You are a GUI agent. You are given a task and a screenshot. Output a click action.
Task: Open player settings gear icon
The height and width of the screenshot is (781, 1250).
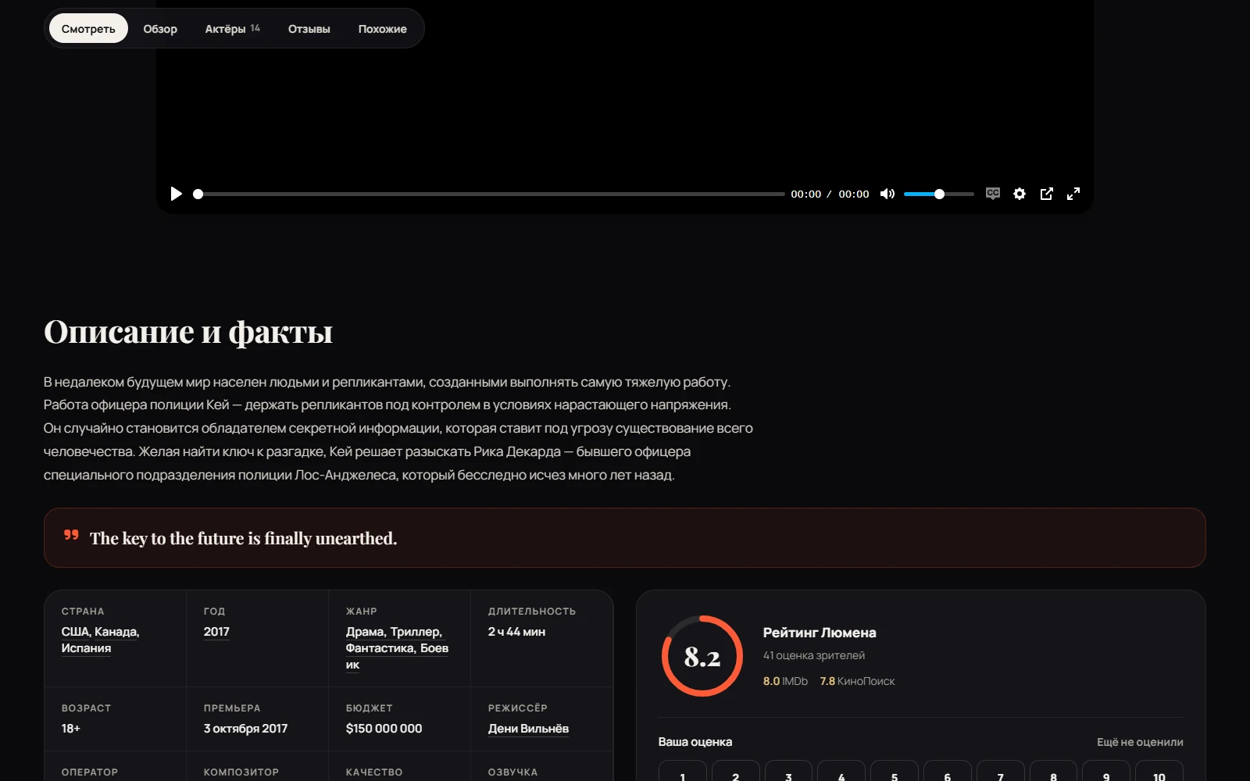coord(1020,194)
